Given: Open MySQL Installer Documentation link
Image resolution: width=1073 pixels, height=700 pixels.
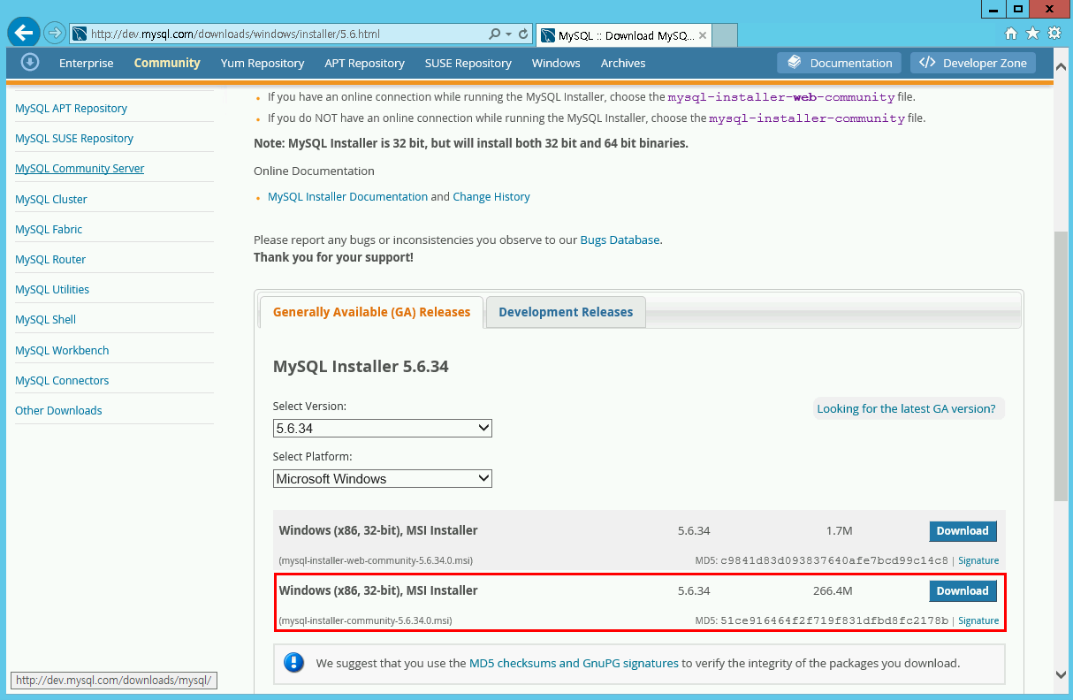Looking at the screenshot, I should pyautogui.click(x=347, y=196).
